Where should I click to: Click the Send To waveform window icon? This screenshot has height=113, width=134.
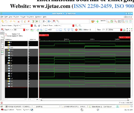click(x=112, y=21)
